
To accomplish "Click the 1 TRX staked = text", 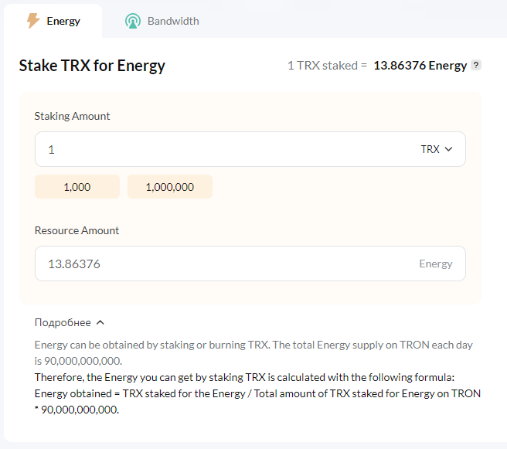I will coord(327,65).
